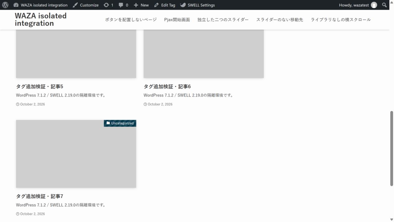Open the Customize admin bar item
The height and width of the screenshot is (222, 394).
[x=86, y=5]
